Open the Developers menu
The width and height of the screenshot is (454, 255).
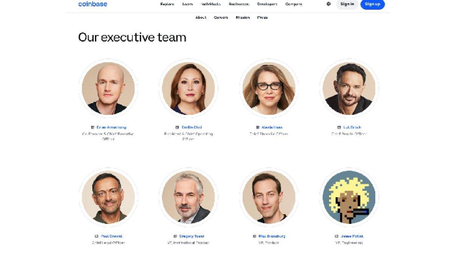267,4
